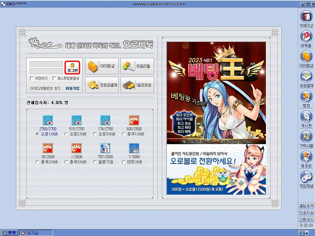The height and width of the screenshot is (236, 315).
Task: Open 1일정회원 one-day membership button
Action: coord(137,85)
